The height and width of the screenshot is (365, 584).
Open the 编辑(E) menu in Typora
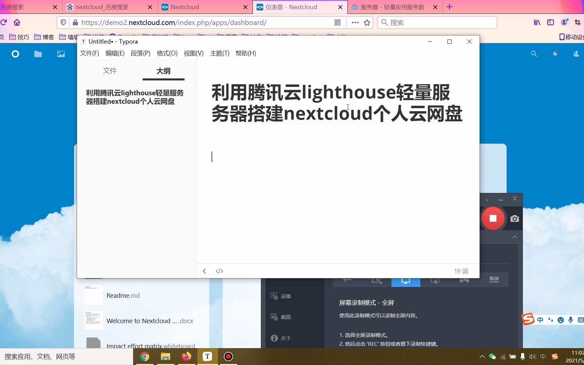click(x=115, y=53)
